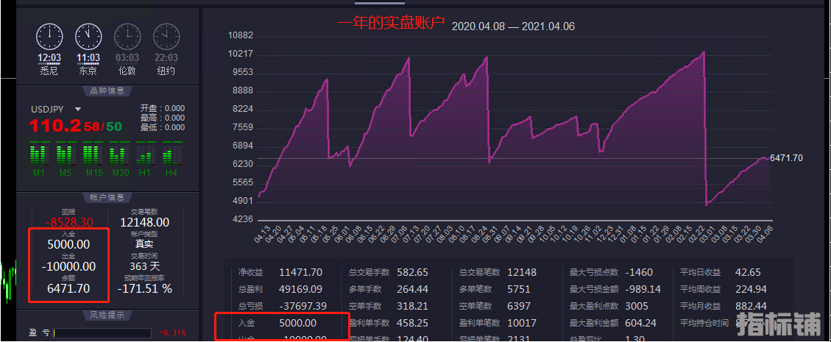Click the -0.31% risk percentage value
Image resolution: width=831 pixels, height=342 pixels.
[x=172, y=333]
